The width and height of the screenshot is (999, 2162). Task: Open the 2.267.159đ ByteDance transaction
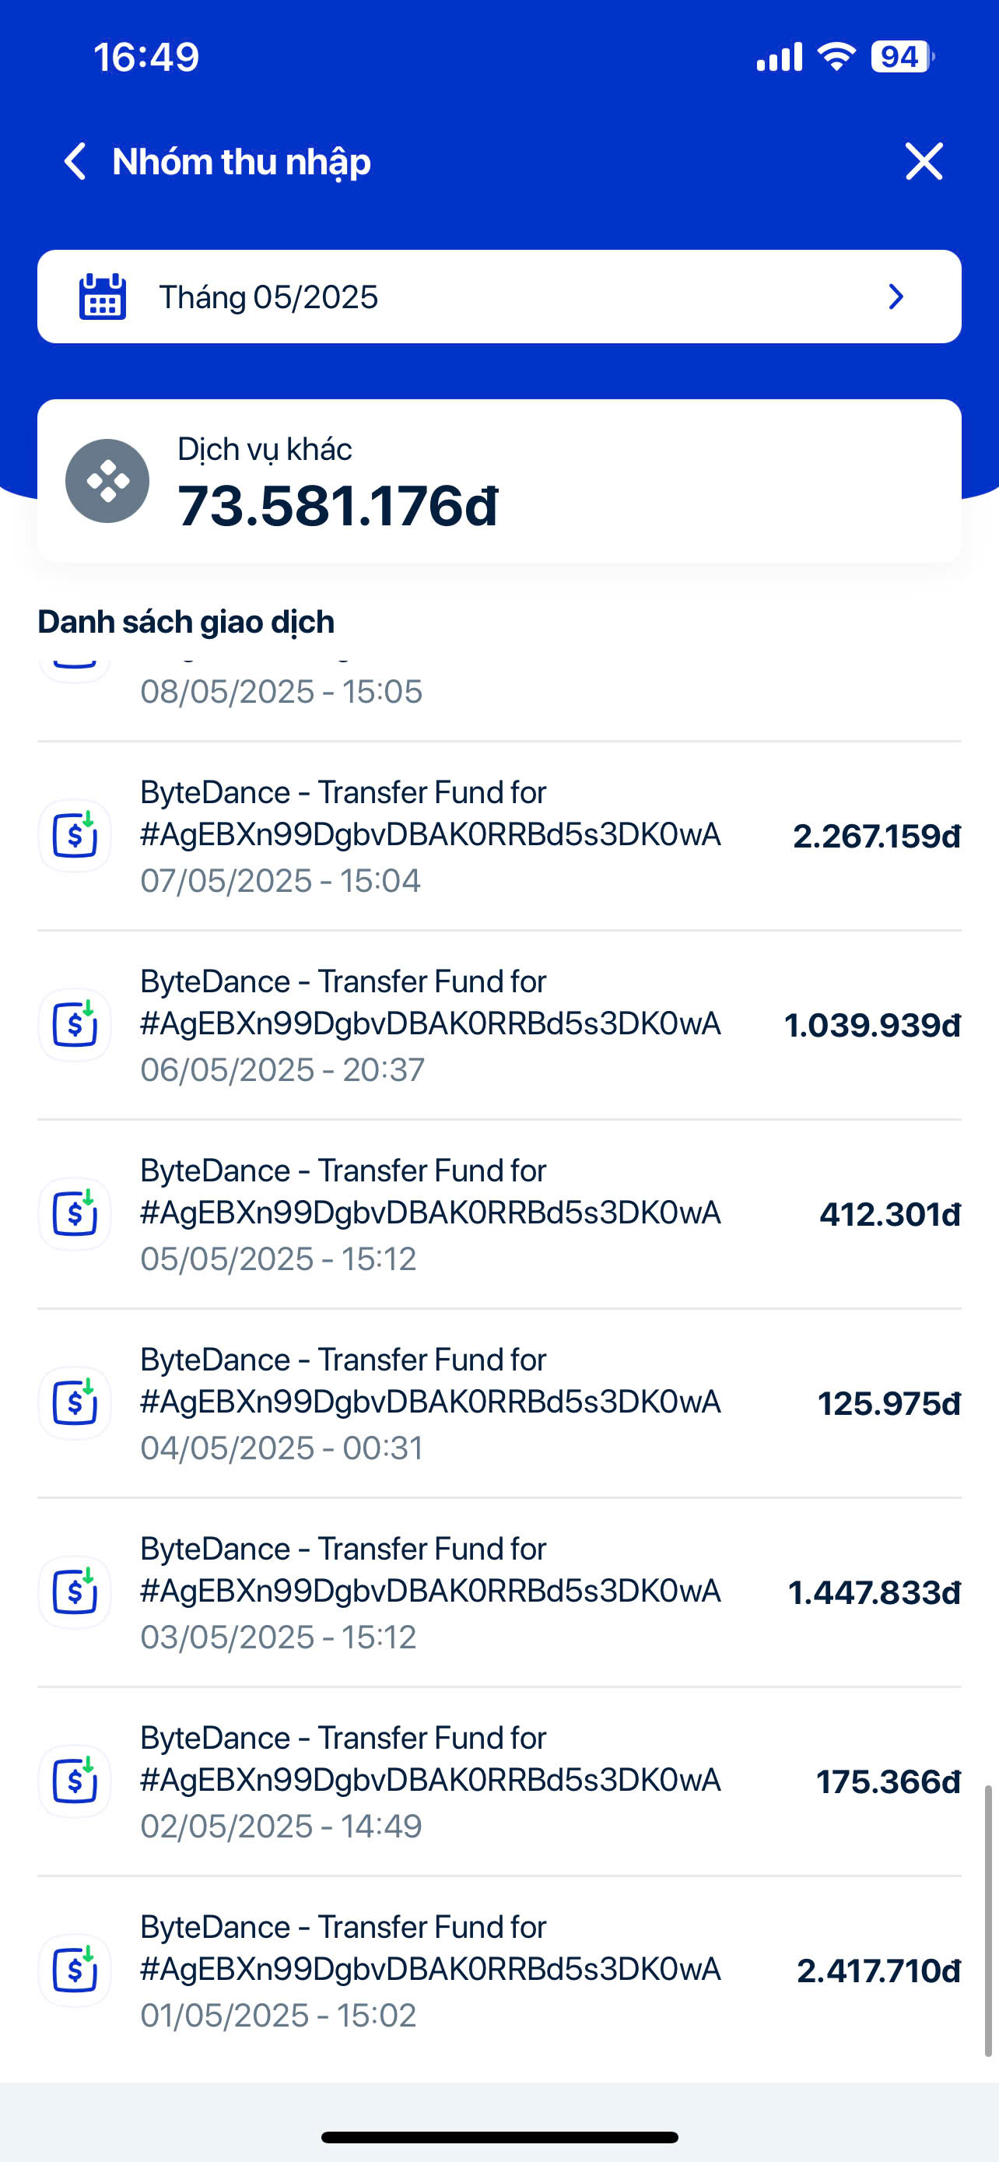coord(499,836)
